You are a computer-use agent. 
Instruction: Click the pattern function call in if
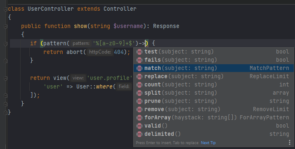coord(55,43)
